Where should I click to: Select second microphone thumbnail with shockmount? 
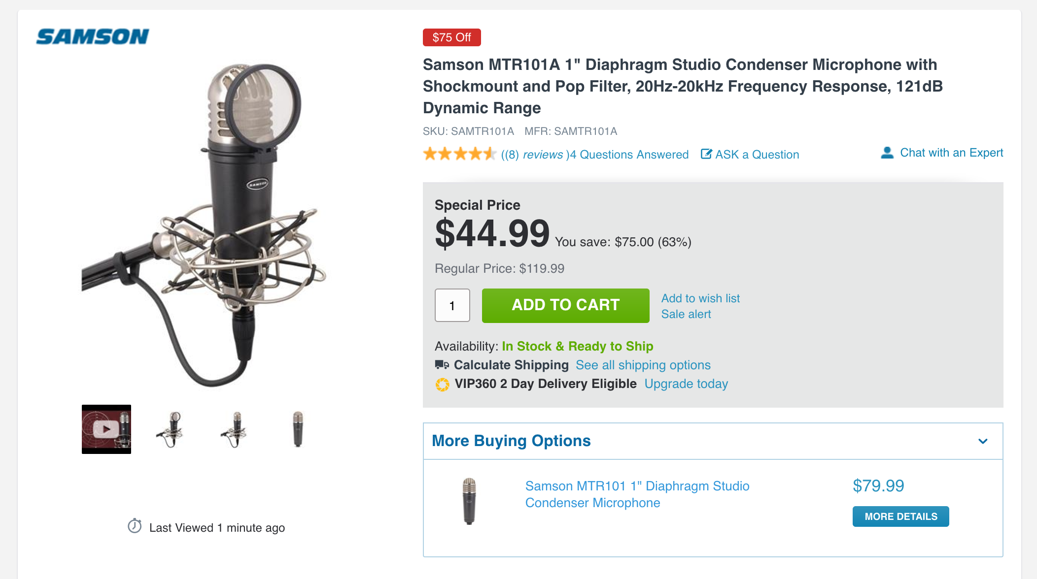(171, 429)
